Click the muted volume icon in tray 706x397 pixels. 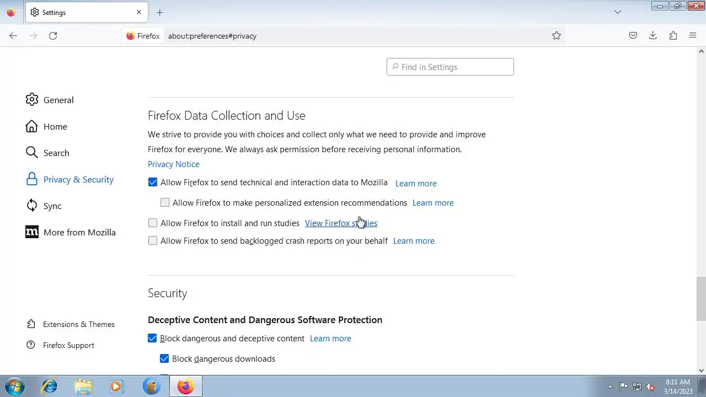(x=650, y=387)
